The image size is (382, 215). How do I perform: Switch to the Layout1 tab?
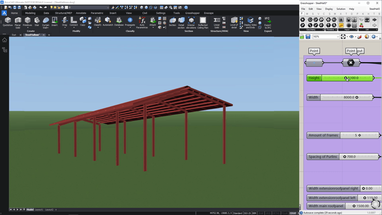[x=39, y=210]
